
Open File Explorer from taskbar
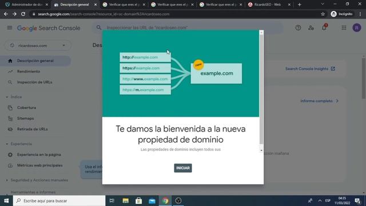pyautogui.click(x=126, y=201)
